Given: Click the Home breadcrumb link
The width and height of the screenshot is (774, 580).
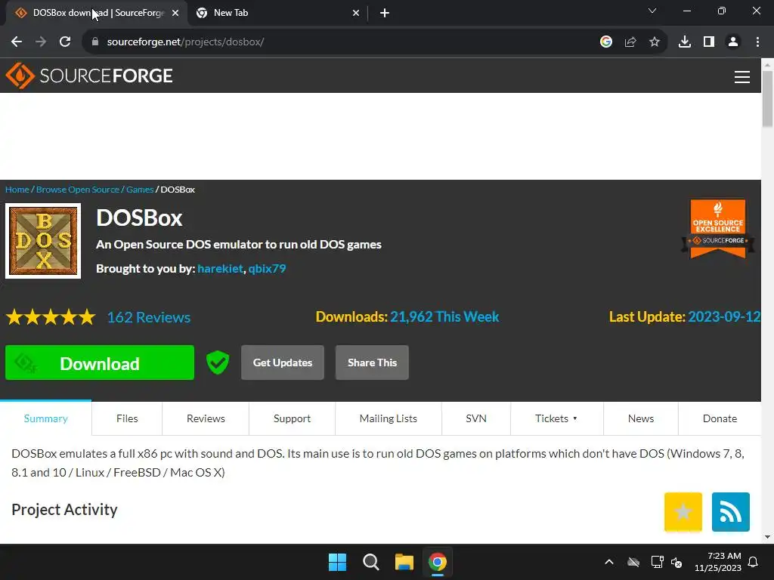Looking at the screenshot, I should click(17, 190).
